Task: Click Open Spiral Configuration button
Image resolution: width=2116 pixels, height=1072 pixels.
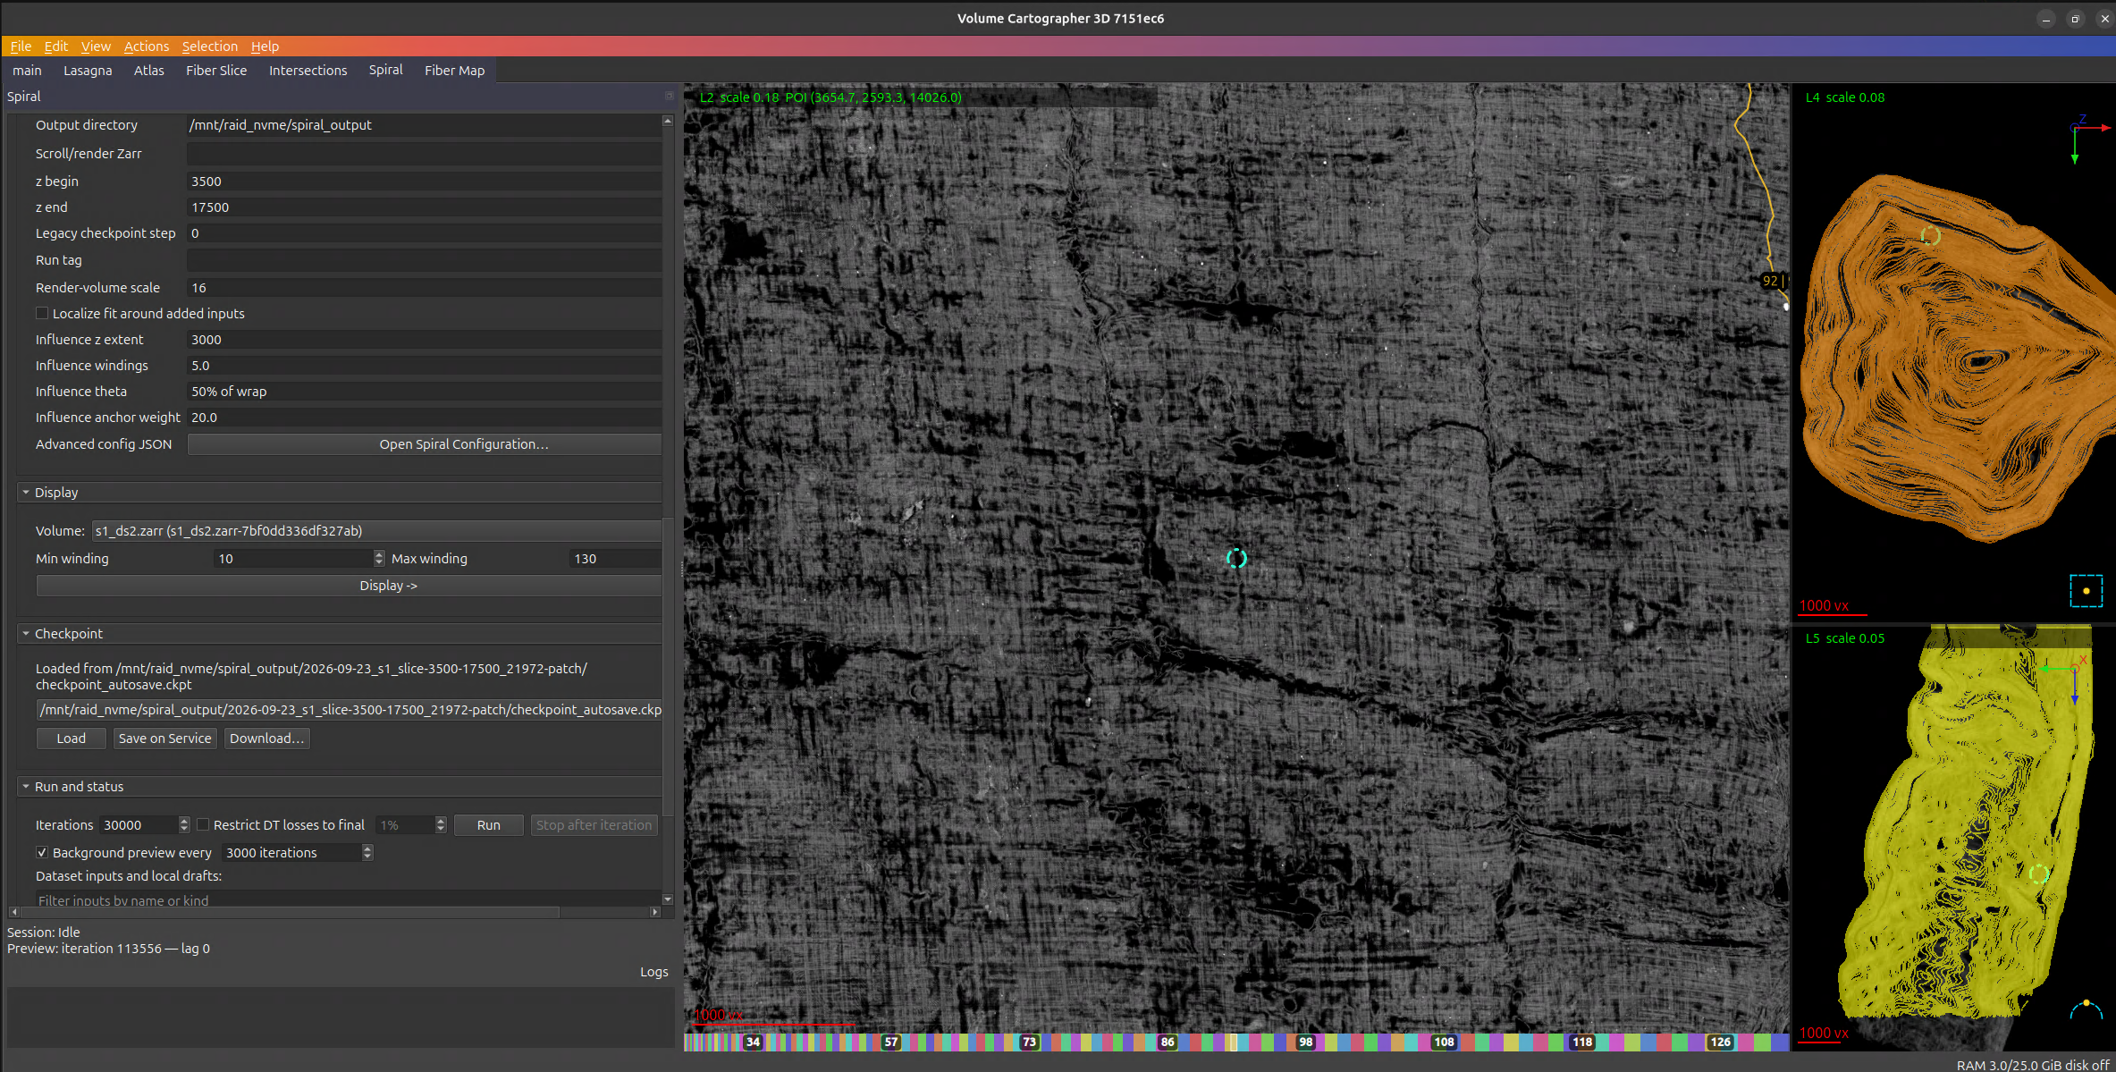Action: [x=425, y=444]
